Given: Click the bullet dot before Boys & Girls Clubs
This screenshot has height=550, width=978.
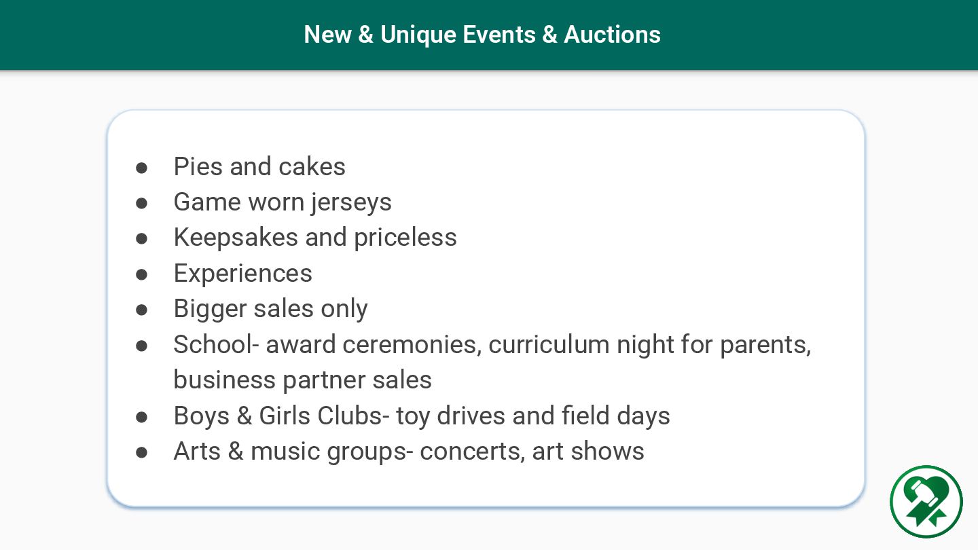Looking at the screenshot, I should [x=141, y=416].
